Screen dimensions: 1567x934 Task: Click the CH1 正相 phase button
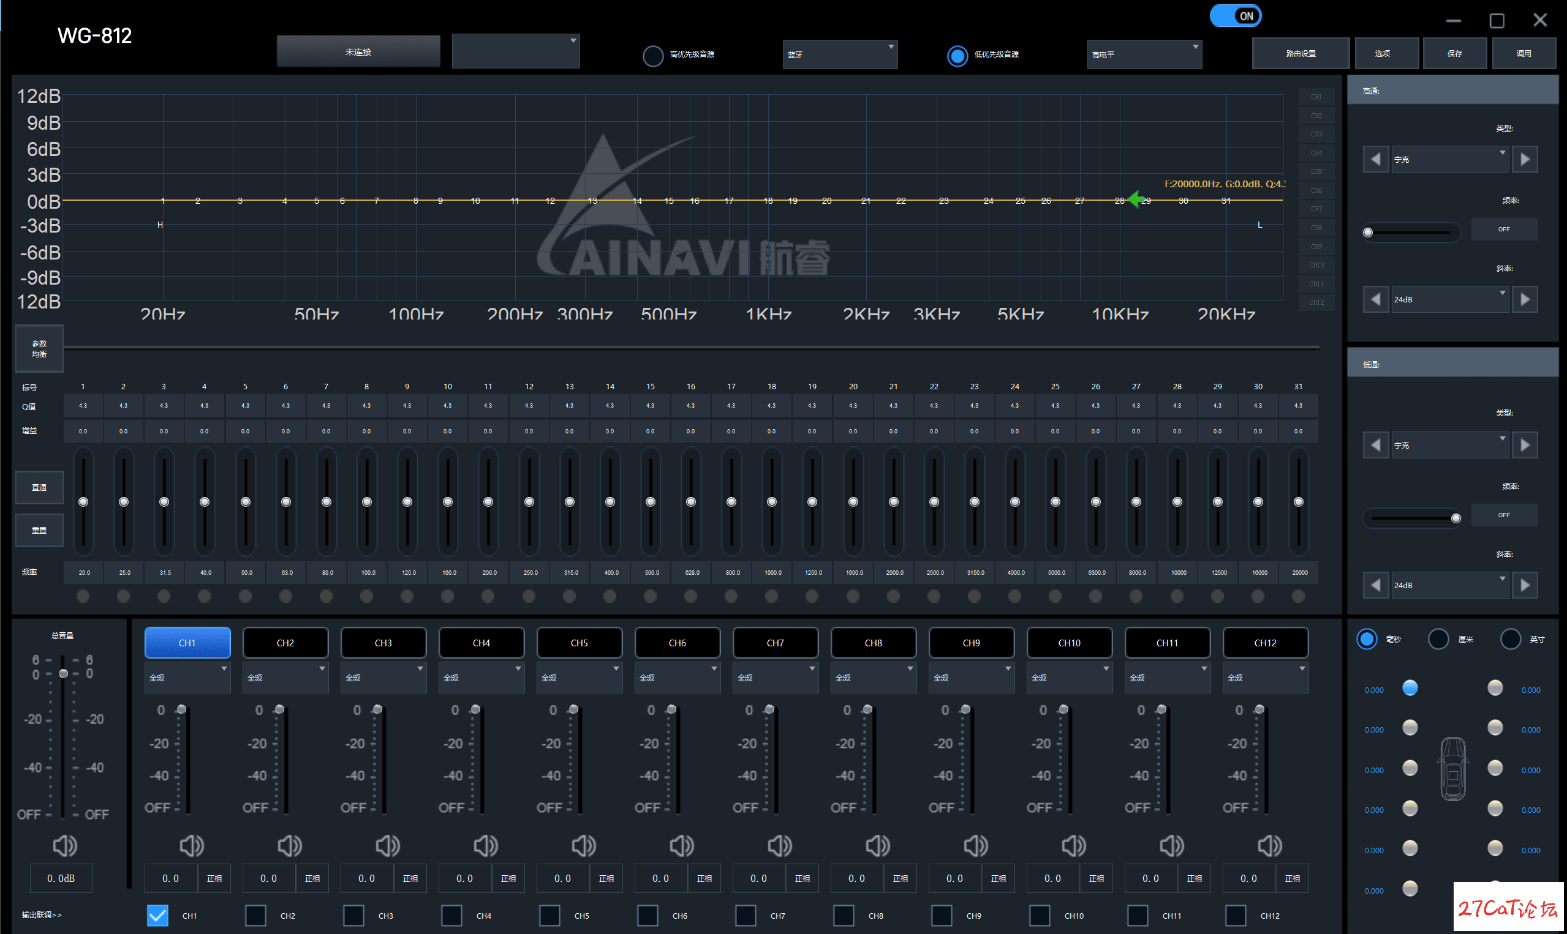point(214,878)
